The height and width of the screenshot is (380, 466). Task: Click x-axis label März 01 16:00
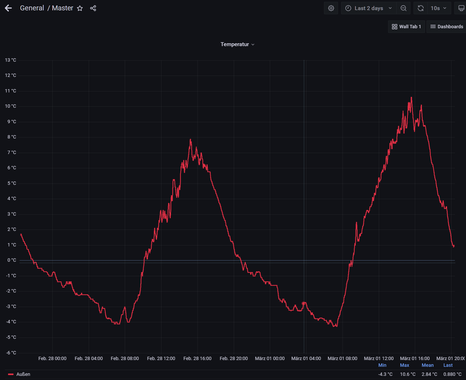pyautogui.click(x=415, y=359)
